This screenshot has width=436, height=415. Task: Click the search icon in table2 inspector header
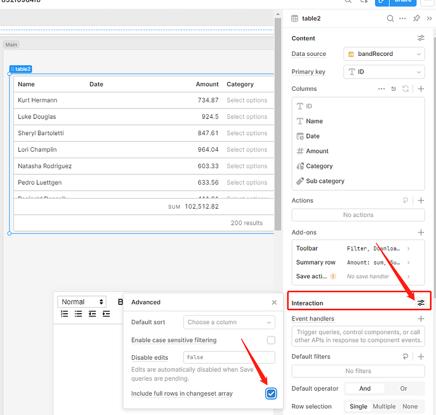click(x=390, y=18)
